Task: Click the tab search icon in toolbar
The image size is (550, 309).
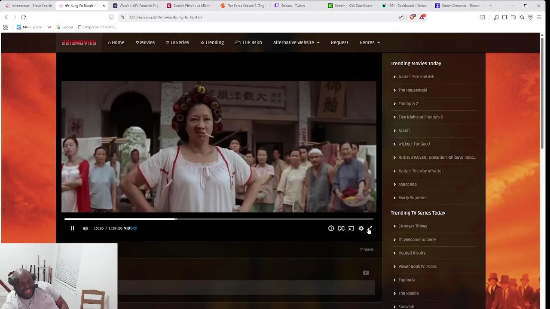Action: pos(482,17)
